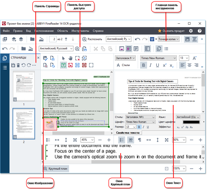Open quick access language dropdown 'Английский; Русский'
207x189 pixels.
[x=56, y=48]
